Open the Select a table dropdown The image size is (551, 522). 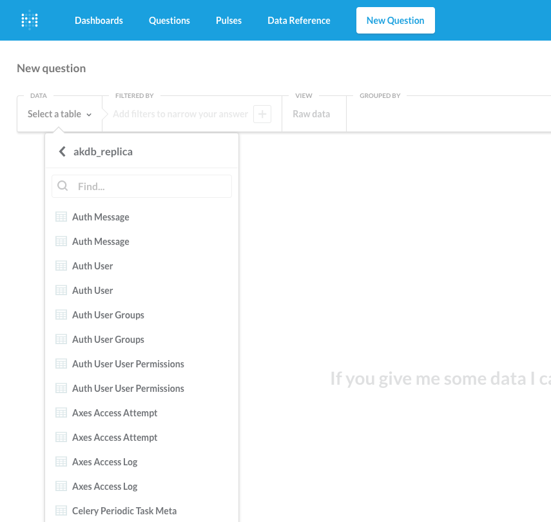[59, 113]
